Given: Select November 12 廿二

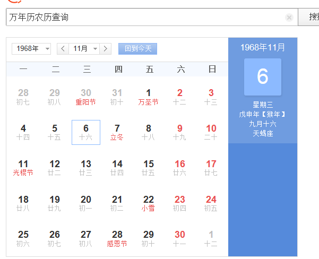Looking at the screenshot, I should click(x=55, y=168).
